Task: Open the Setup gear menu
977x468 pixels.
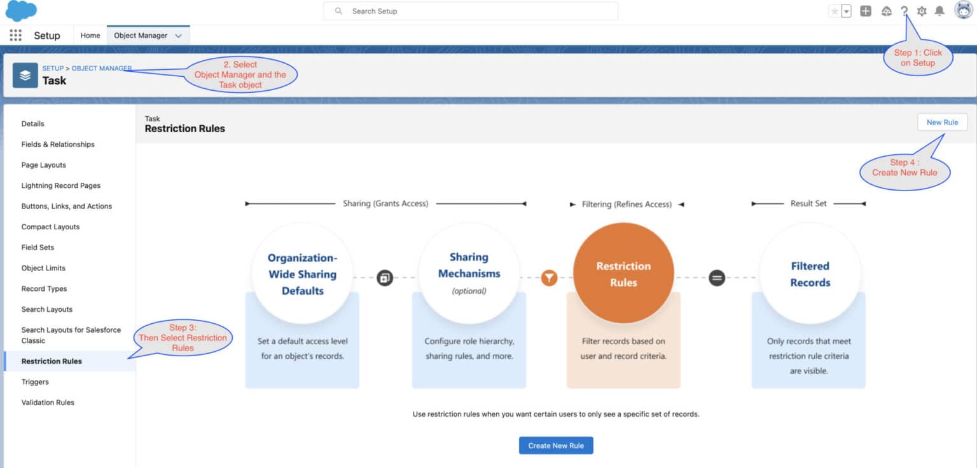Action: click(x=922, y=11)
